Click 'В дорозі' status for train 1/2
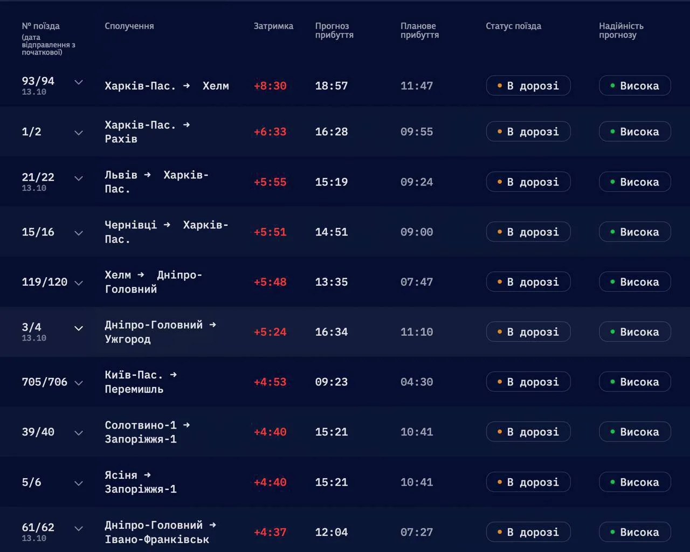 click(x=528, y=132)
